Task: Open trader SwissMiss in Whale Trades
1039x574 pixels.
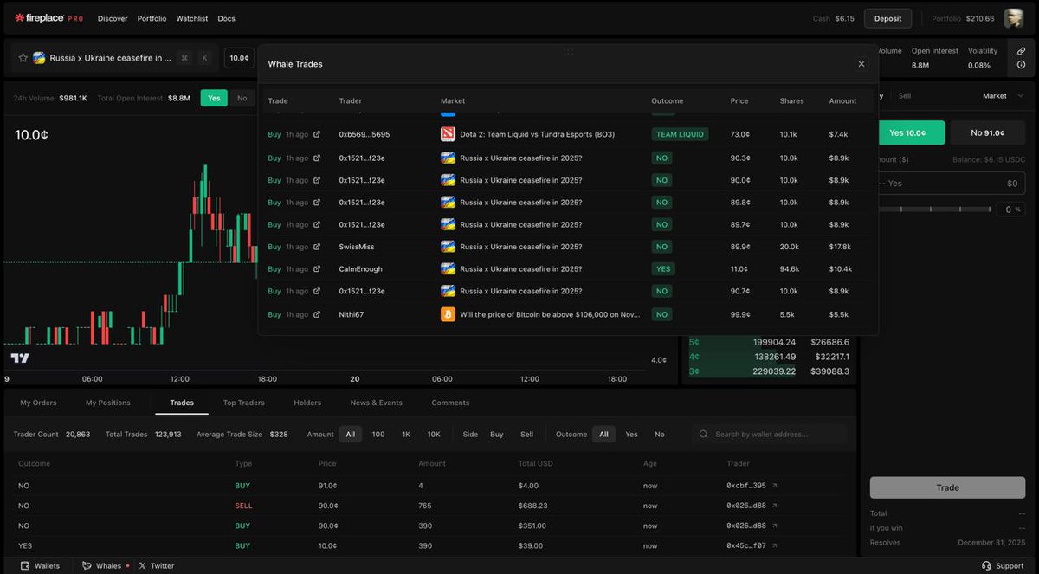Action: coord(357,247)
